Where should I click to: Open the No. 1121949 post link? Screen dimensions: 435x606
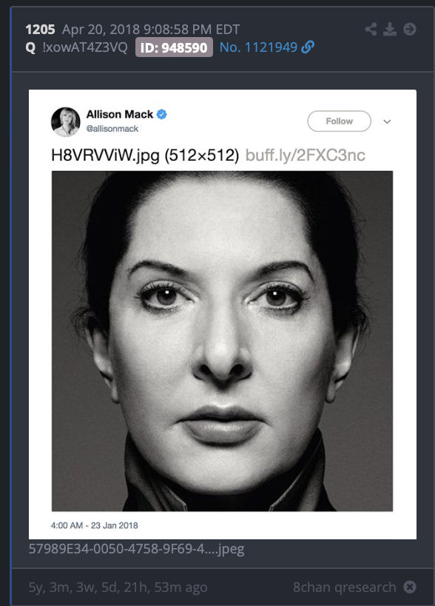258,47
